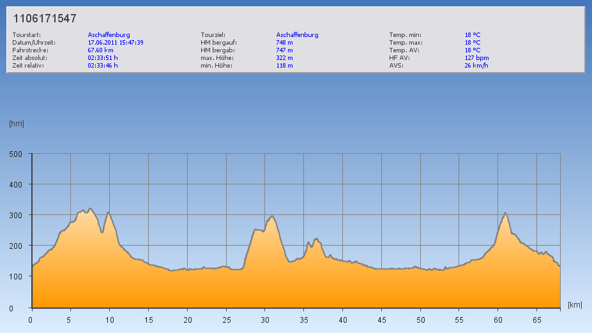
Task: Click the Tourstart value Aschaffenburg
Action: 109,35
